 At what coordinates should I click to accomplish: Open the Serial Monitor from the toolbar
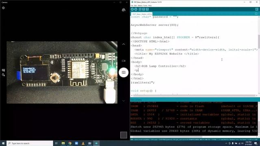point(257,9)
